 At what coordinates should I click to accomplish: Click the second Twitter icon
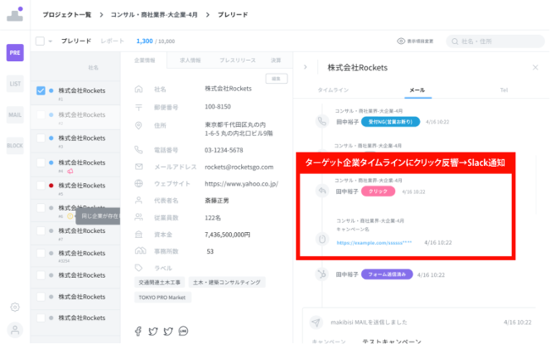(168, 331)
